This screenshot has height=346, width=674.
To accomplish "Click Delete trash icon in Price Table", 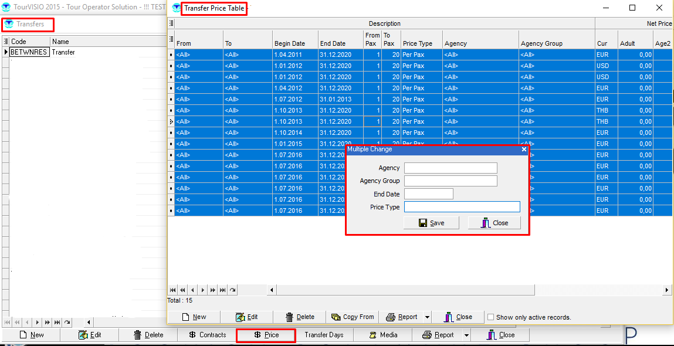I will click(x=289, y=317).
